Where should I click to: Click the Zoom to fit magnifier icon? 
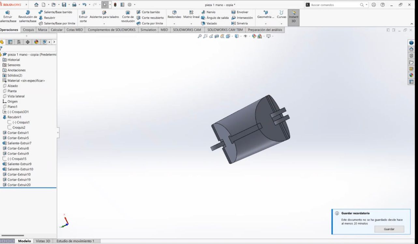[200, 36]
